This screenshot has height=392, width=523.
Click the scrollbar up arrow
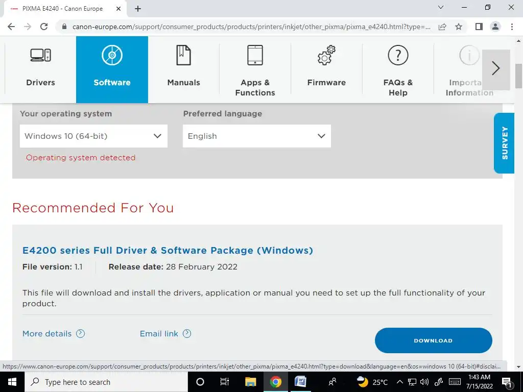pos(519,41)
